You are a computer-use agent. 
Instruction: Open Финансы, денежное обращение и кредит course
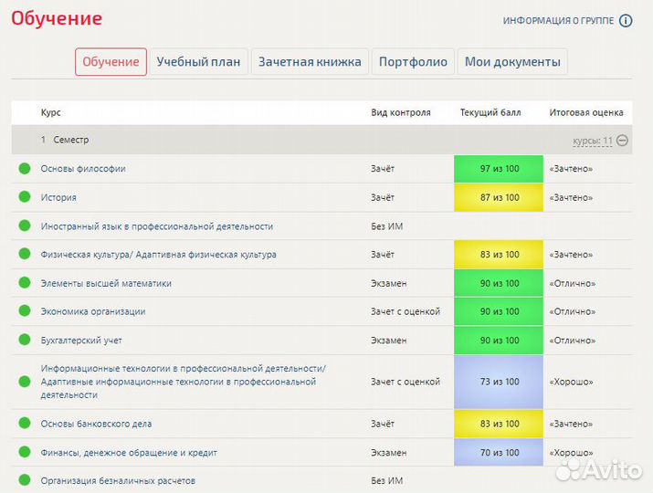tap(129, 453)
